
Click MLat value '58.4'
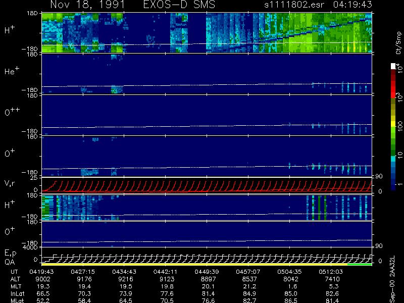[x=85, y=300]
